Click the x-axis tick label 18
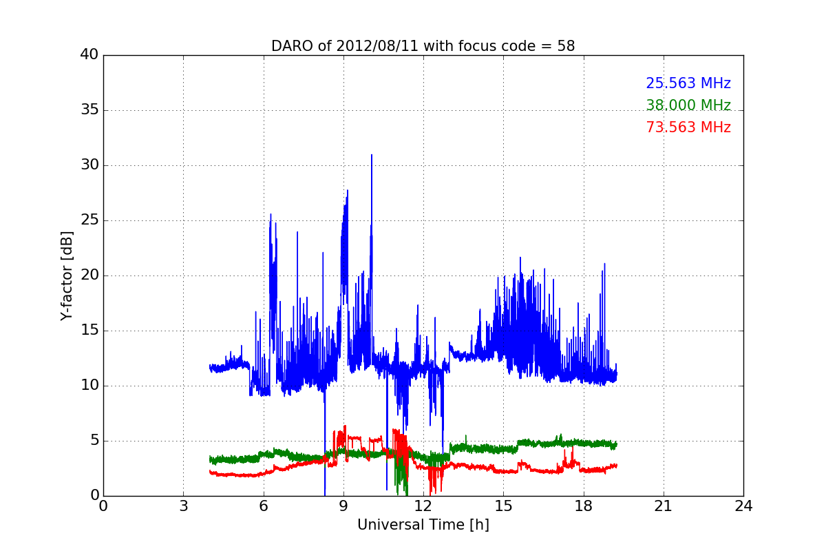 (x=583, y=506)
